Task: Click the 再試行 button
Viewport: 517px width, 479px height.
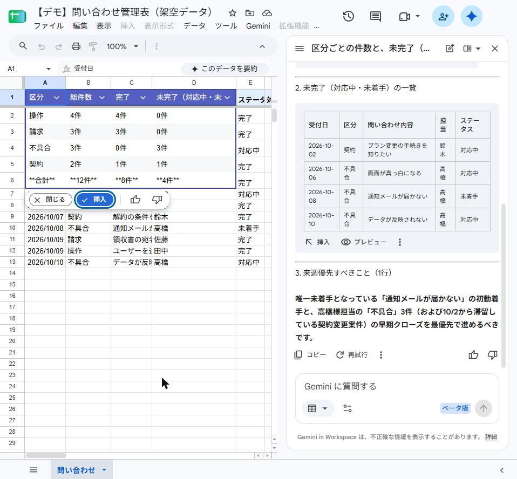Action: [x=352, y=355]
